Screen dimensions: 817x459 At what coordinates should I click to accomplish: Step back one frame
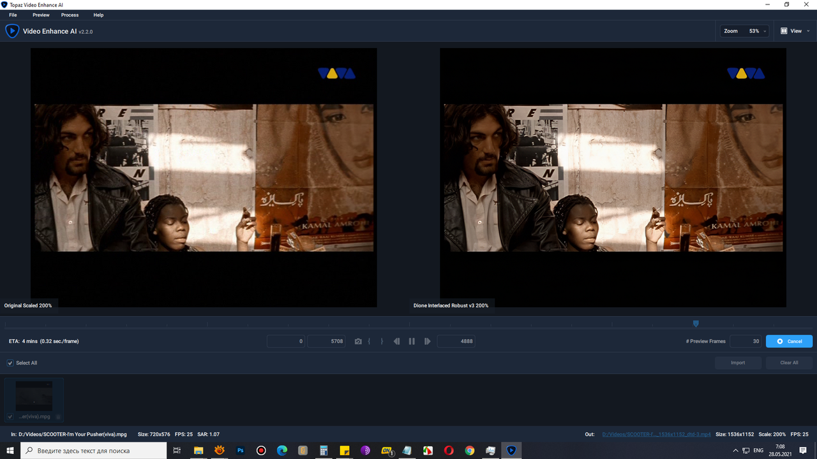(396, 342)
